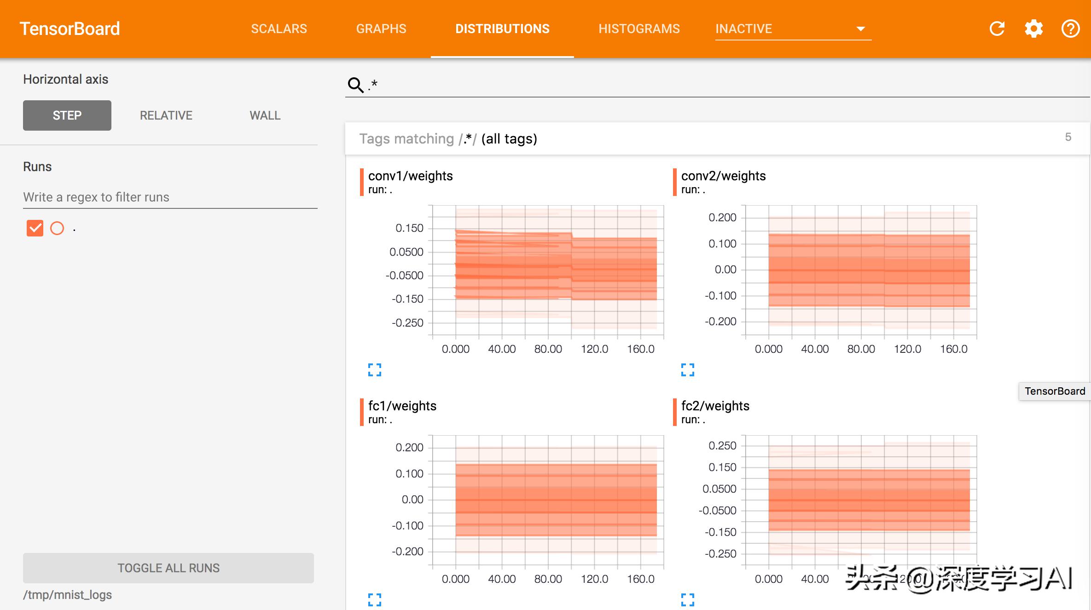Switch horizontal axis to RELATIVE
Viewport: 1091px width, 610px height.
point(166,115)
